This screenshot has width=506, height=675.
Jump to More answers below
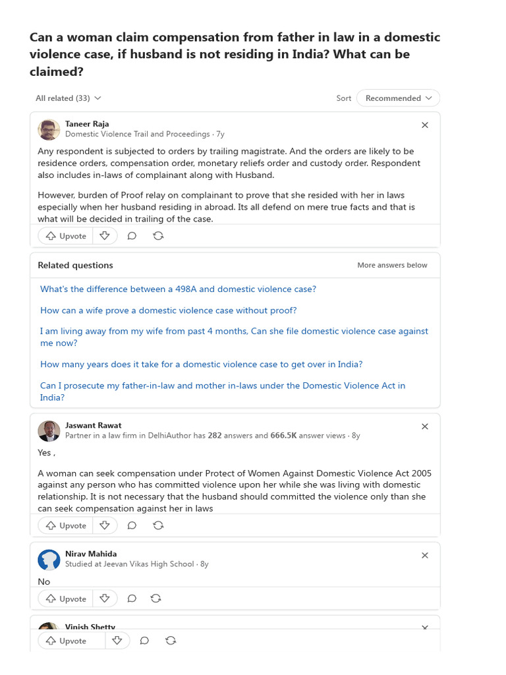[x=393, y=265]
